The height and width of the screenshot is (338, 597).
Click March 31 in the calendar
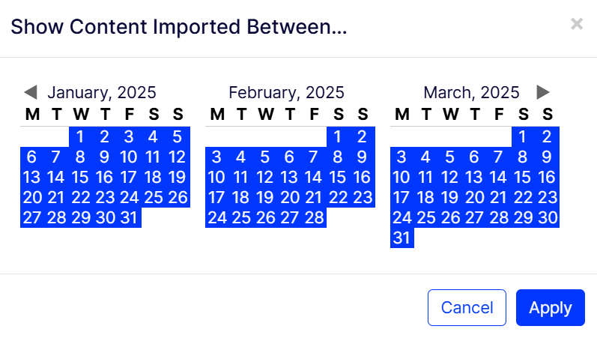402,238
